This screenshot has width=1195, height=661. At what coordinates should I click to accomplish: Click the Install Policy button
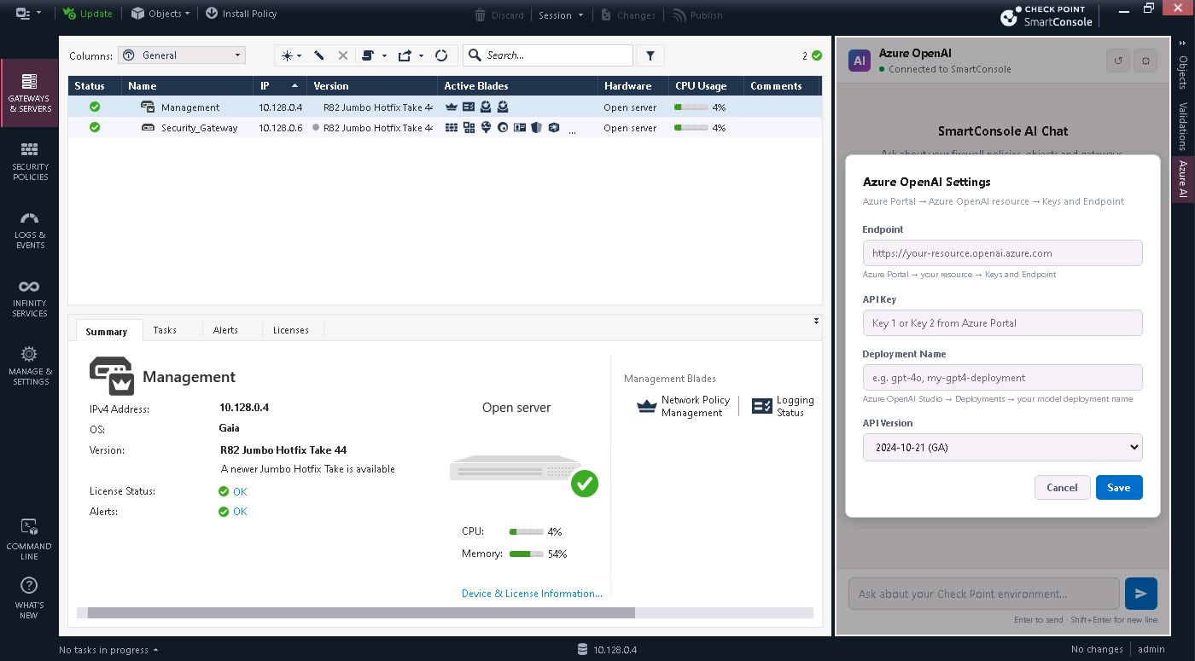click(x=242, y=14)
